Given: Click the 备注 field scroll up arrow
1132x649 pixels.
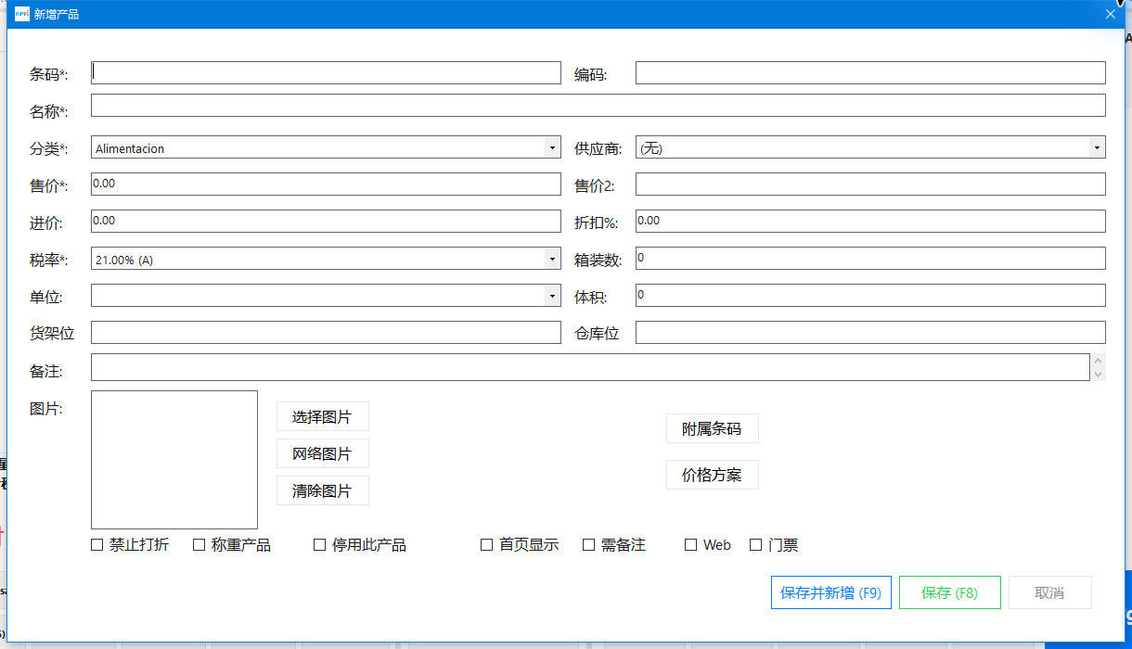Looking at the screenshot, I should pyautogui.click(x=1099, y=361).
